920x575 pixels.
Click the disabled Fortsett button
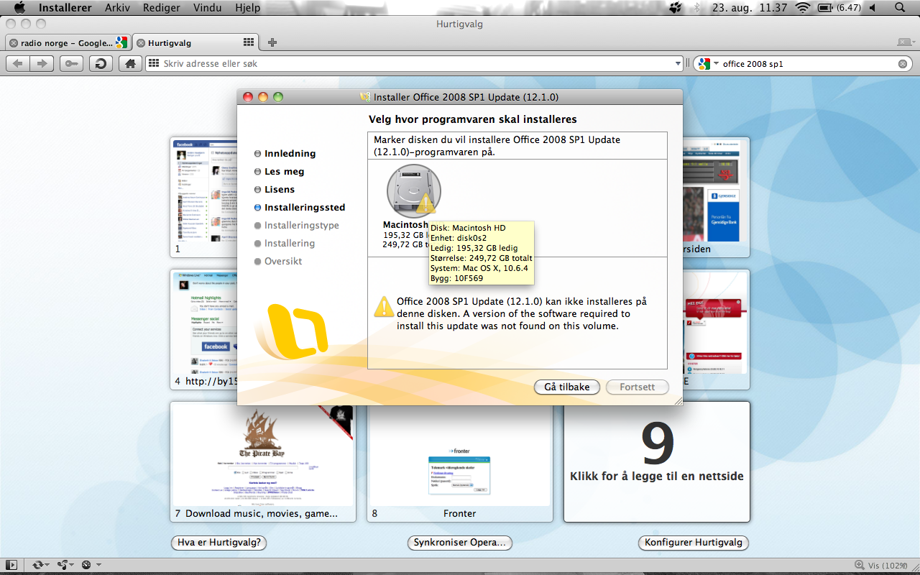[x=637, y=387]
